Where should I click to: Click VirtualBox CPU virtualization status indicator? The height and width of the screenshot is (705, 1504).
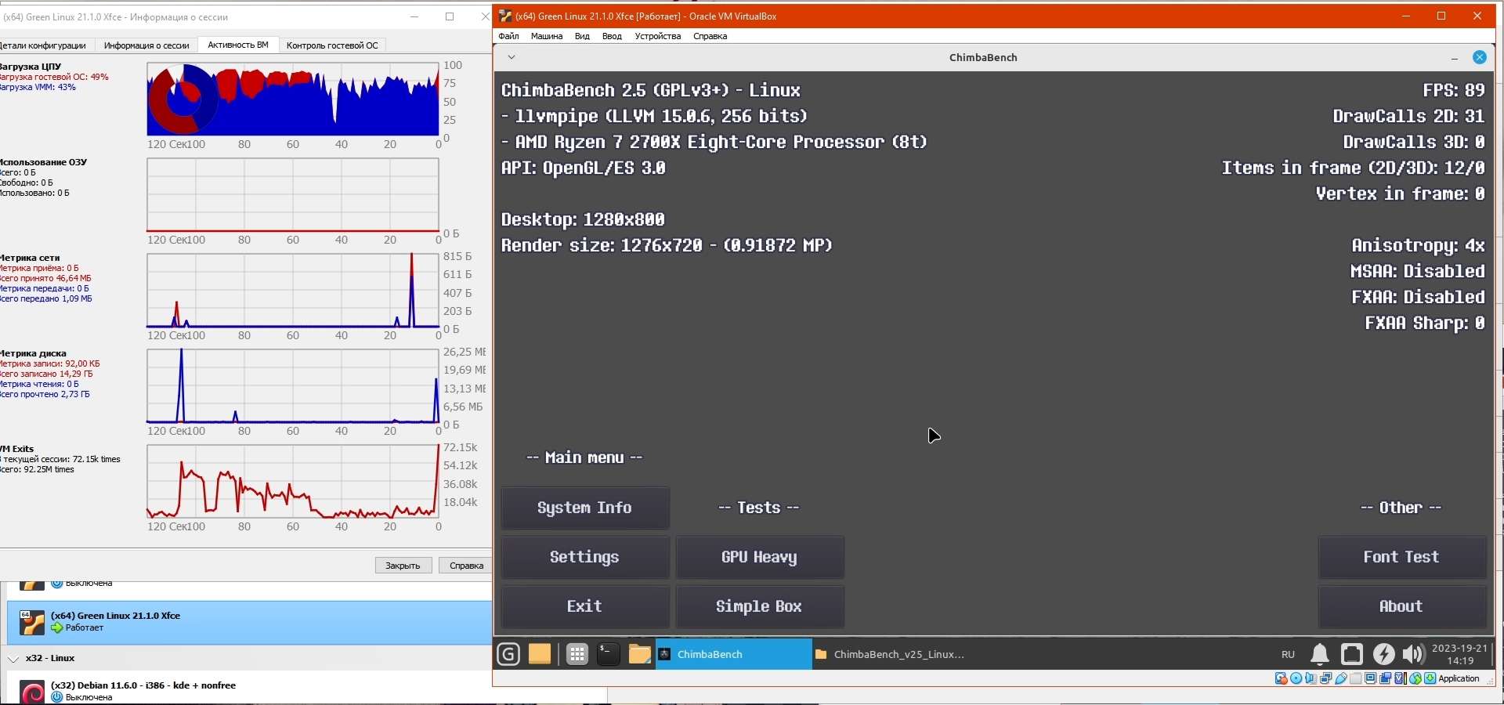point(1400,678)
